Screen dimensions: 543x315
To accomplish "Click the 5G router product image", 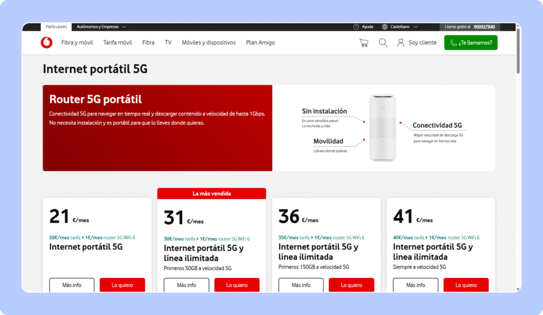I will pos(383,128).
